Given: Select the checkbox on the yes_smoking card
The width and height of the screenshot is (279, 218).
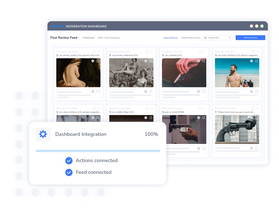Looking at the screenshot, I should coord(200,51).
